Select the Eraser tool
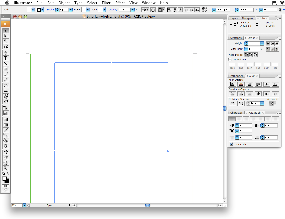The width and height of the screenshot is (285, 219). [x=6, y=158]
